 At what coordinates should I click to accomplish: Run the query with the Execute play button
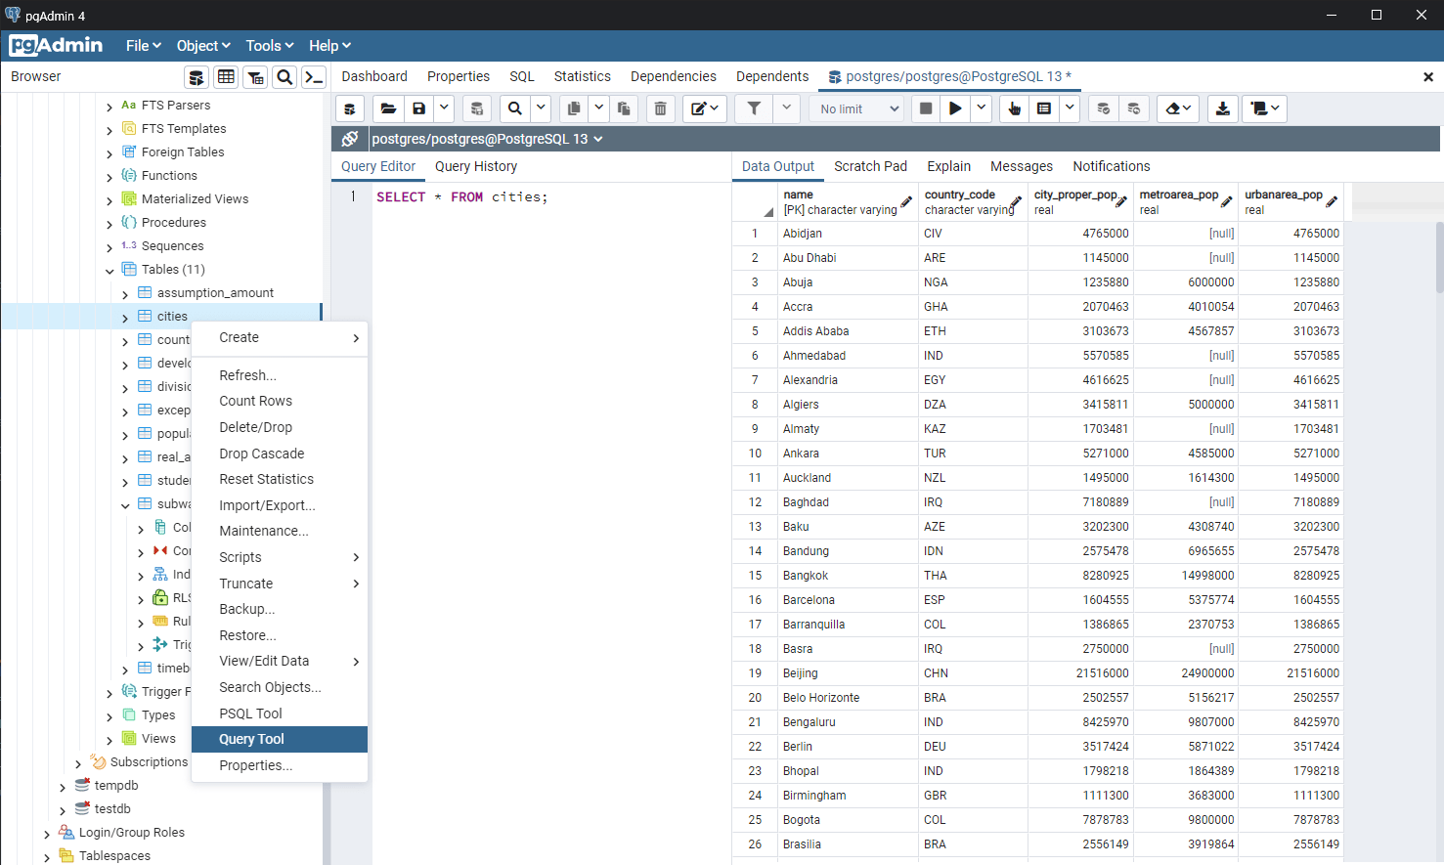(956, 108)
